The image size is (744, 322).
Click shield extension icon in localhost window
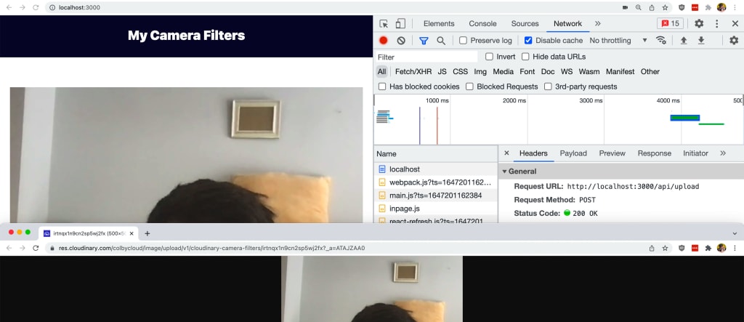(682, 7)
